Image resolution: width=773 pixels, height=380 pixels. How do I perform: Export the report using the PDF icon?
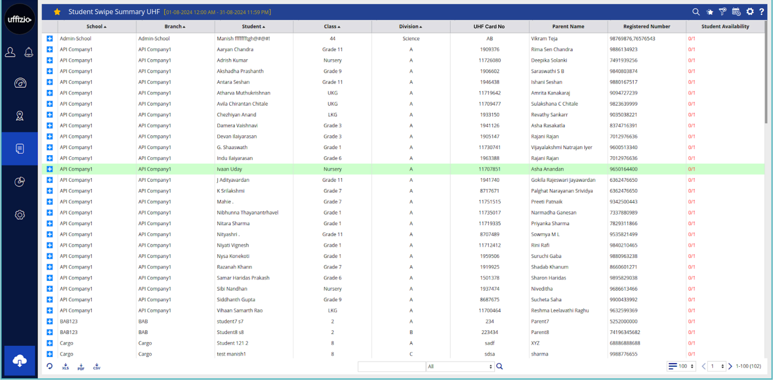(81, 367)
